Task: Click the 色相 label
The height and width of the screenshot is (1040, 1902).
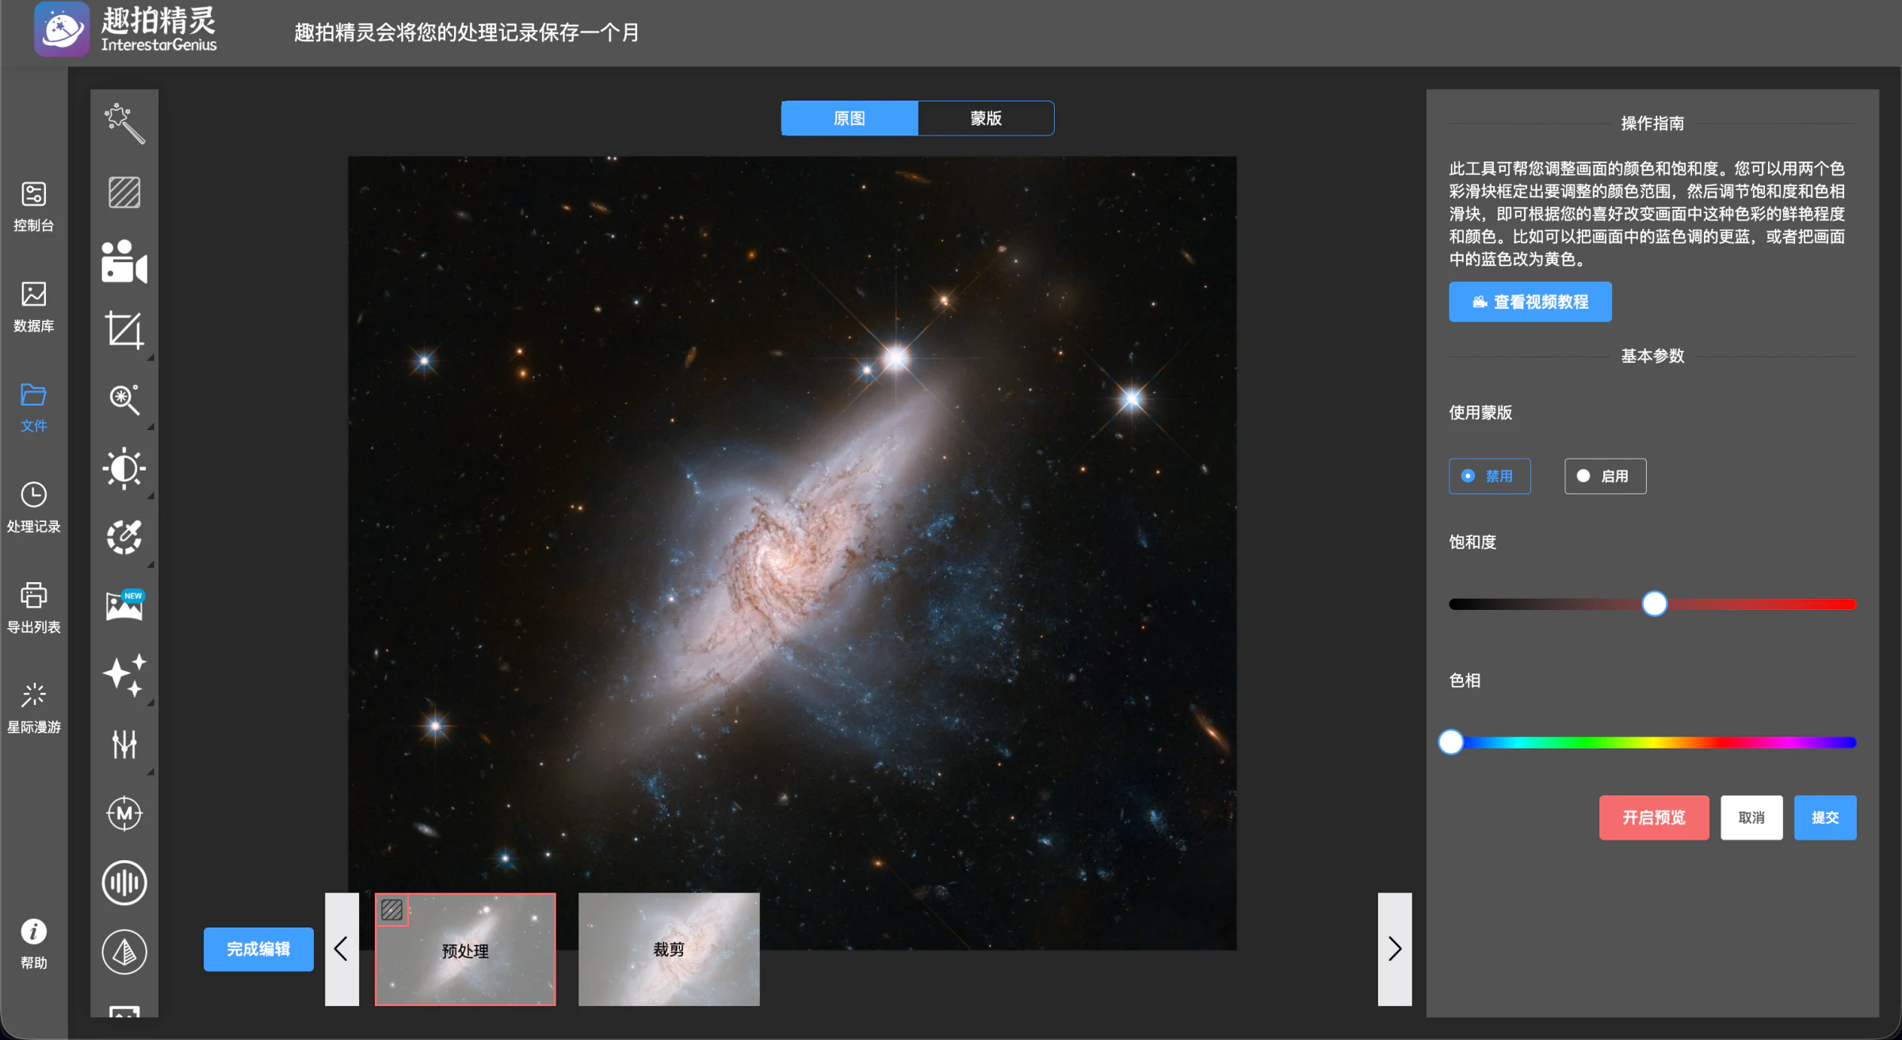Action: click(x=1465, y=680)
